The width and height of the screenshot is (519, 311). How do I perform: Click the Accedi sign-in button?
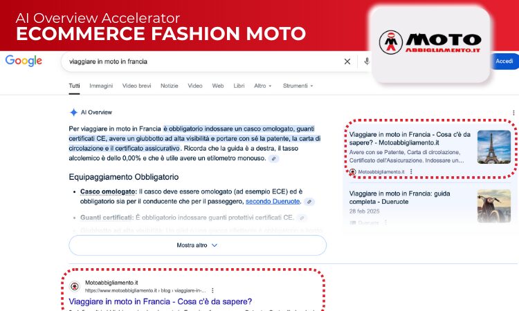point(504,62)
